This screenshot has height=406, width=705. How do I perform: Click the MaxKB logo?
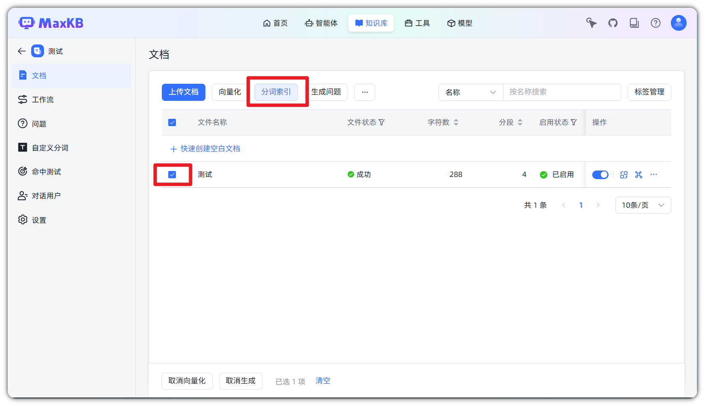(x=51, y=23)
